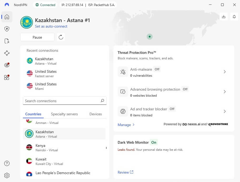Screen dimensions: 240x182
Task: Open Meshnet sidebar icon
Action: [x=7, y=53]
